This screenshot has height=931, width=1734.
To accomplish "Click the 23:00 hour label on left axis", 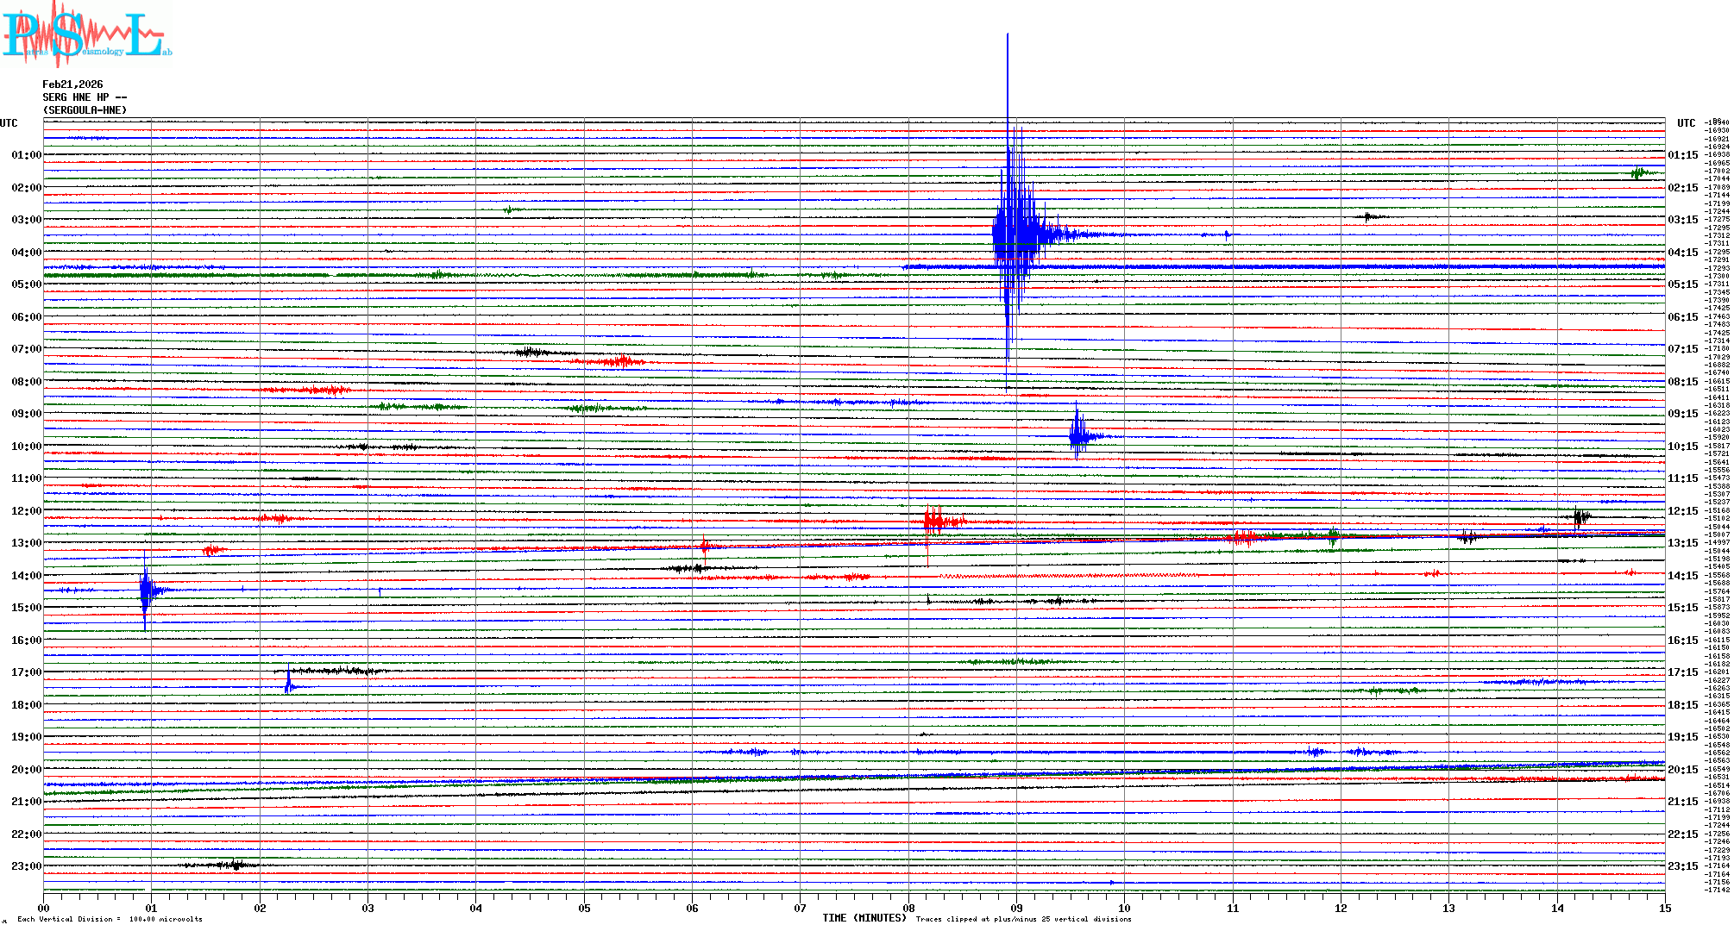I will tap(26, 866).
